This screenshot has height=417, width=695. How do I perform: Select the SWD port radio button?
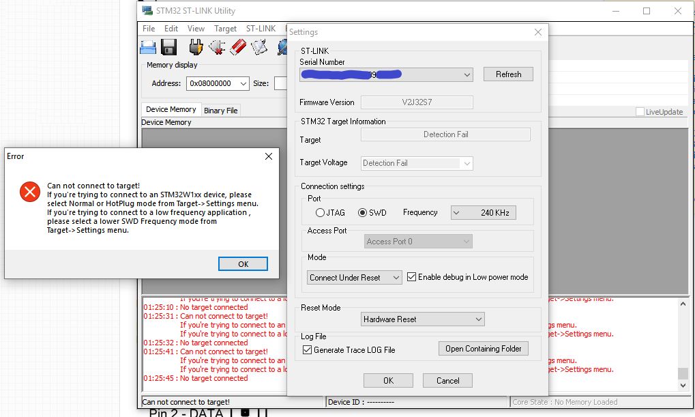pos(362,212)
